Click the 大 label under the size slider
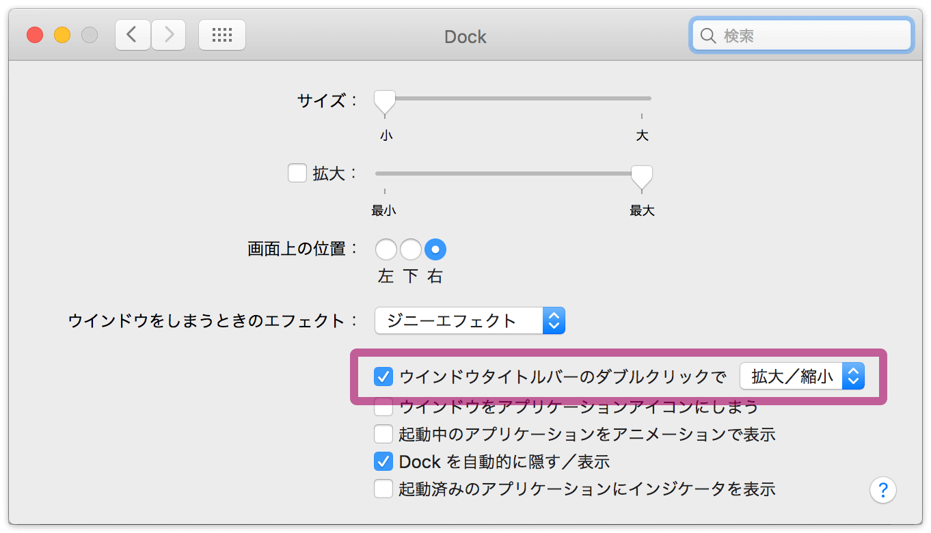Viewport: 931px width, 533px height. [642, 135]
